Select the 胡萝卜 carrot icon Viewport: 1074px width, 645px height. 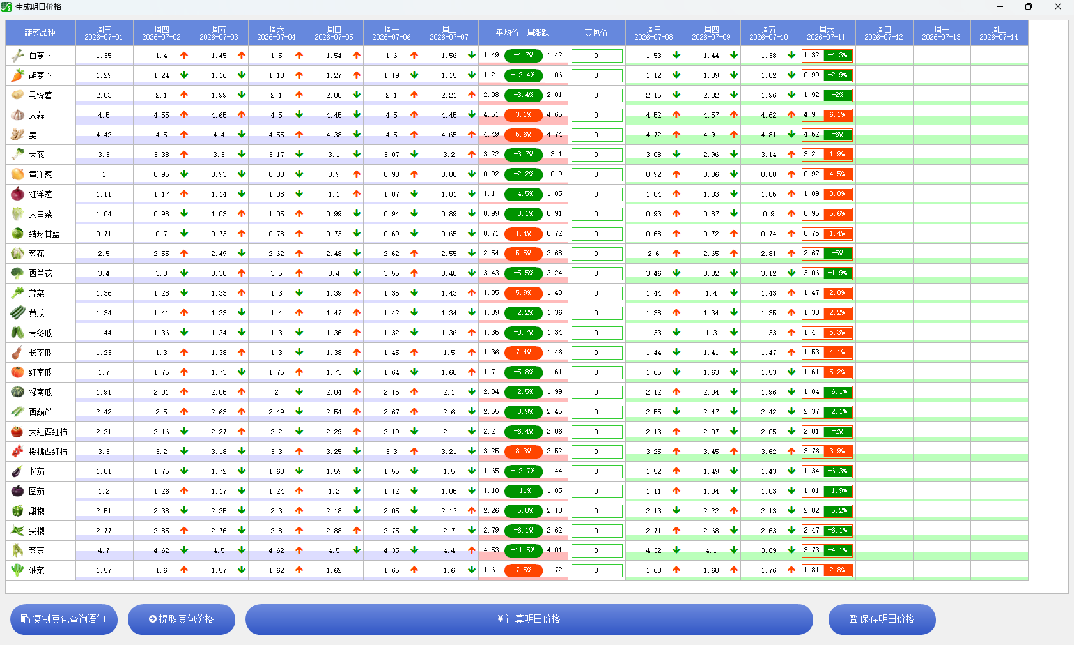point(17,75)
